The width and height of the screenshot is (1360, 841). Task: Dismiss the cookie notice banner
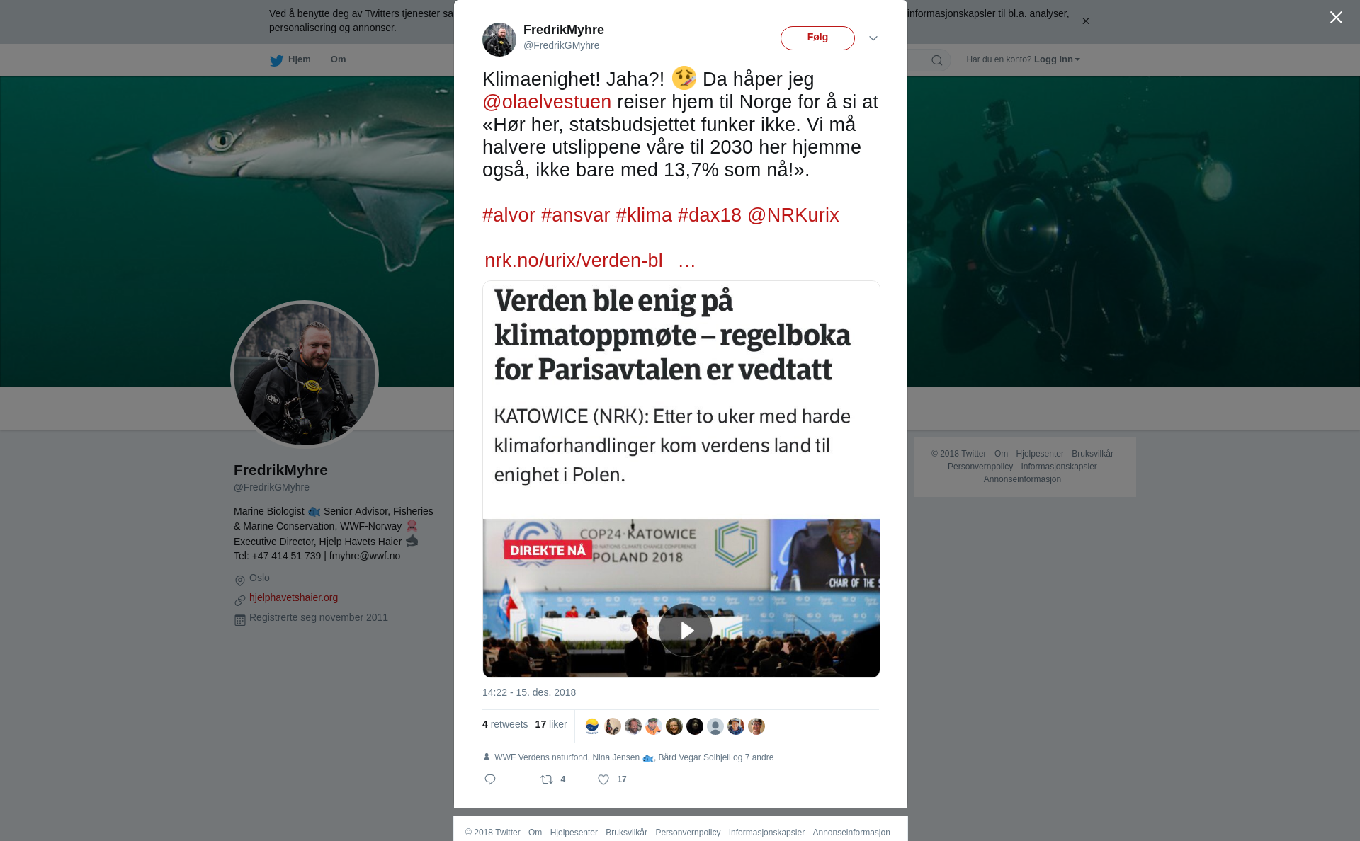pyautogui.click(x=1085, y=21)
